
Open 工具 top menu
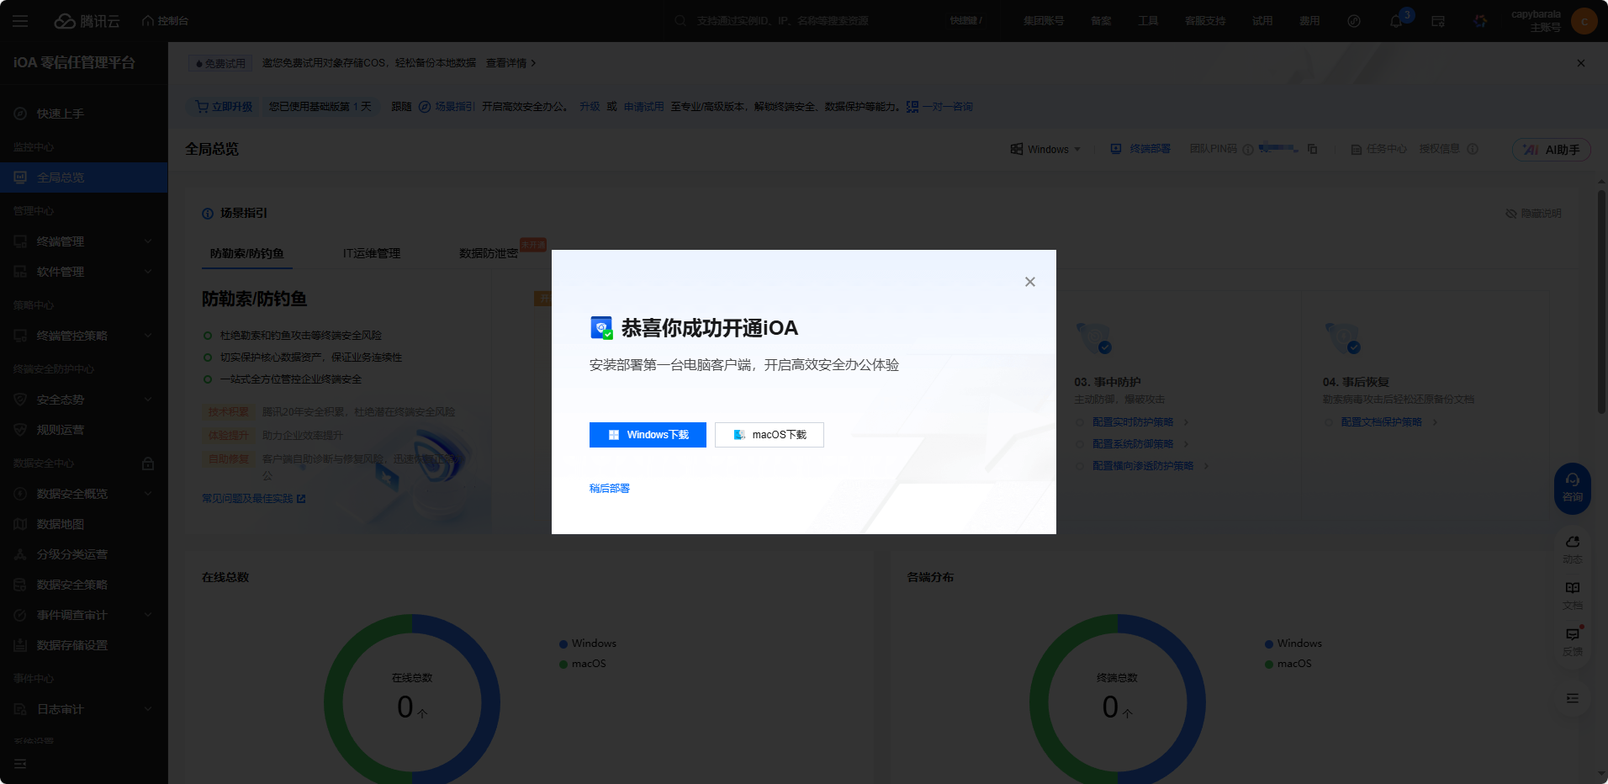1148,21
